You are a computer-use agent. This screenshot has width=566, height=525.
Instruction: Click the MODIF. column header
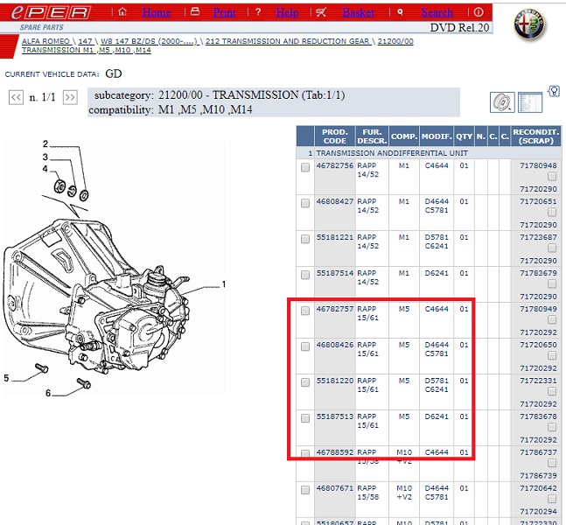click(437, 136)
